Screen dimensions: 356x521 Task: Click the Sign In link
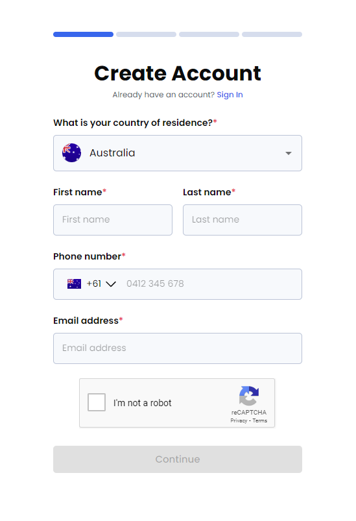(x=230, y=95)
